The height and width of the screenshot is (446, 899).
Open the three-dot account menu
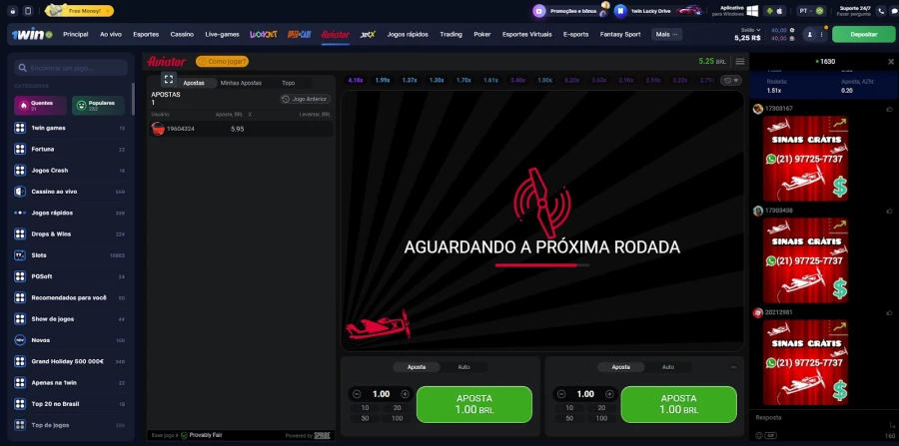pos(821,34)
